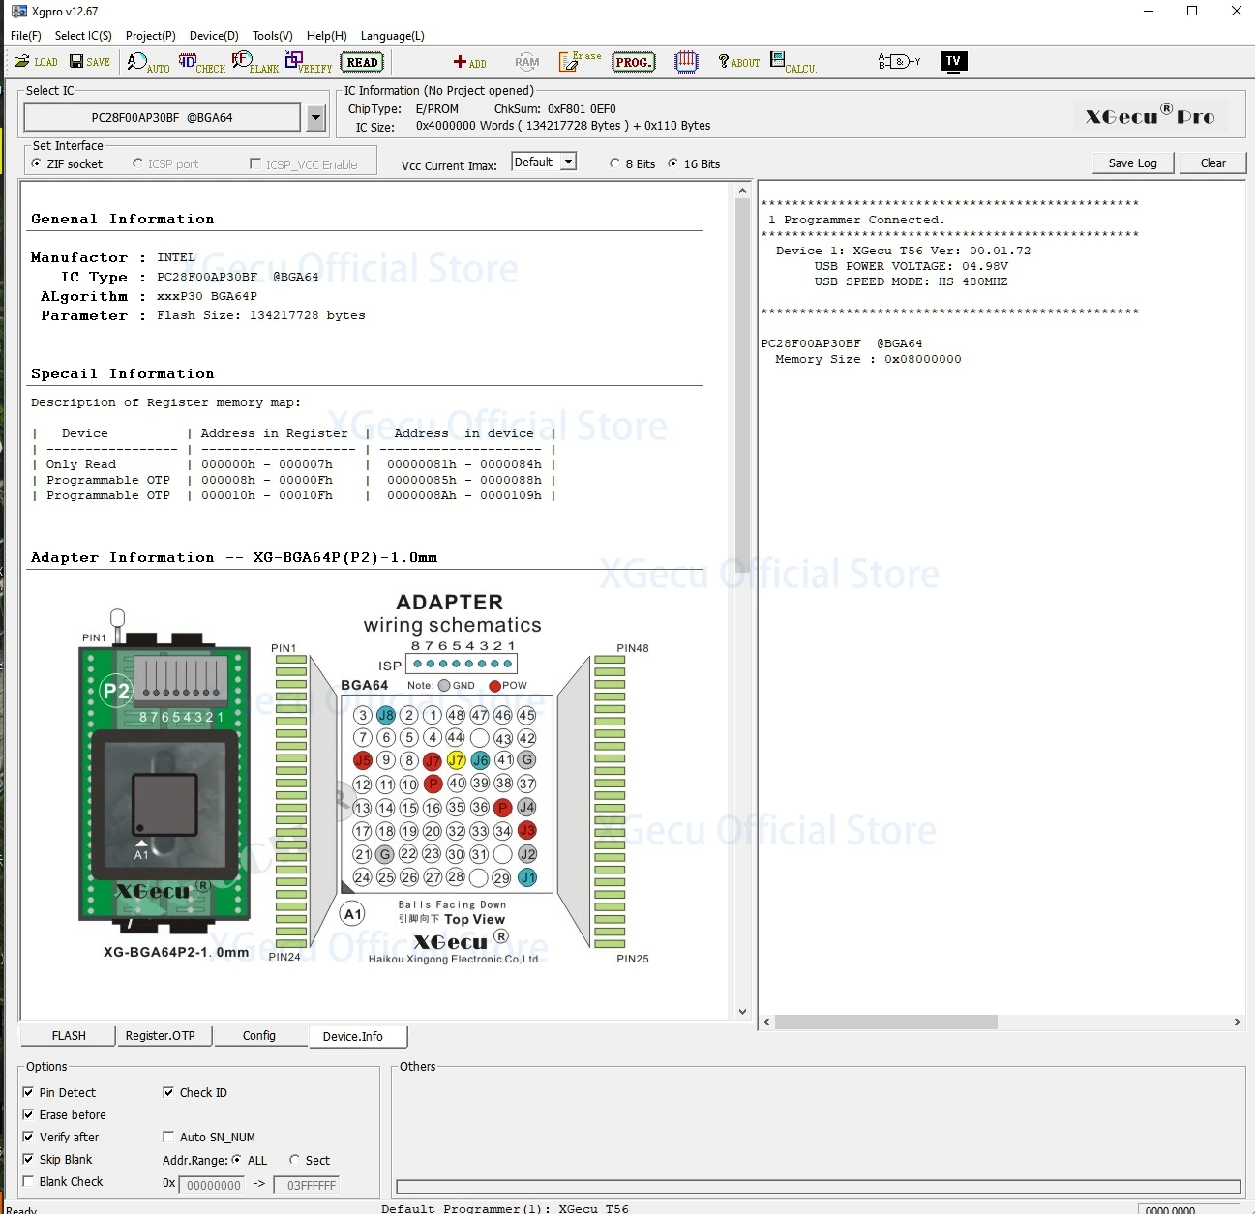Enable Blank Check option
Screen dimensions: 1255x1214
pyautogui.click(x=62, y=1182)
